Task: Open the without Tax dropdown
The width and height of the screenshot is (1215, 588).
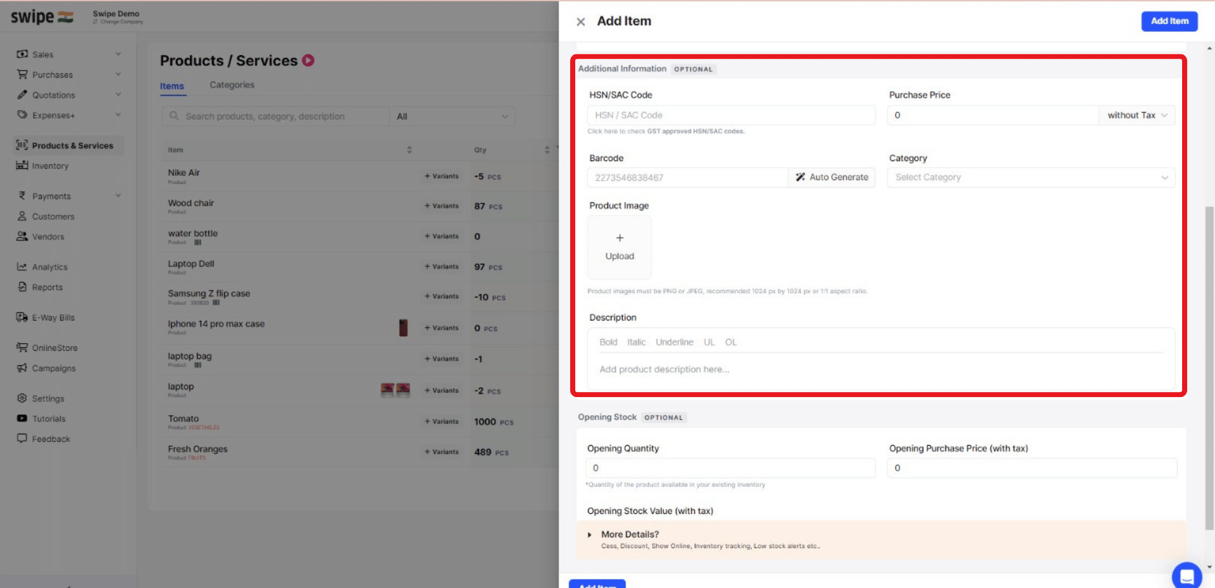Action: click(x=1137, y=115)
